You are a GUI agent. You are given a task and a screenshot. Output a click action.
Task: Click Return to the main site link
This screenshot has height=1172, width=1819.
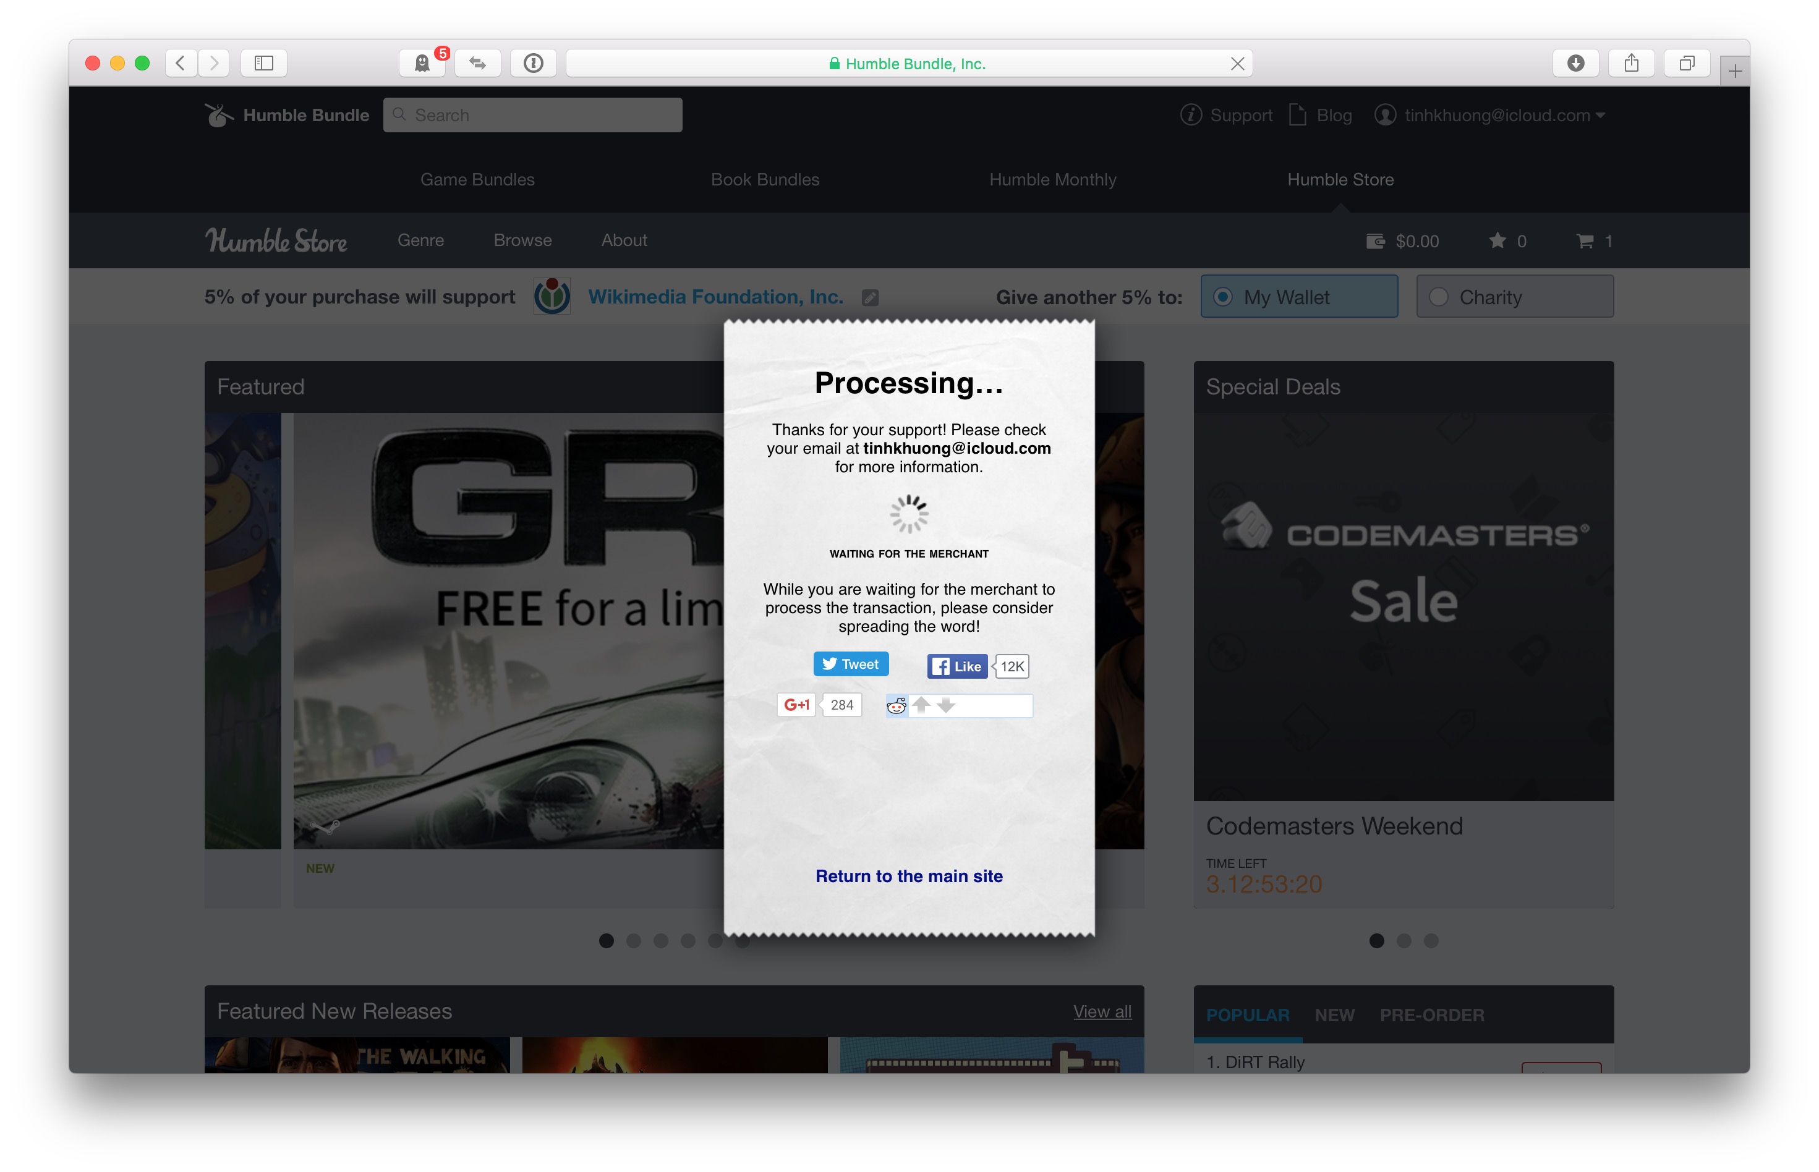pos(908,877)
